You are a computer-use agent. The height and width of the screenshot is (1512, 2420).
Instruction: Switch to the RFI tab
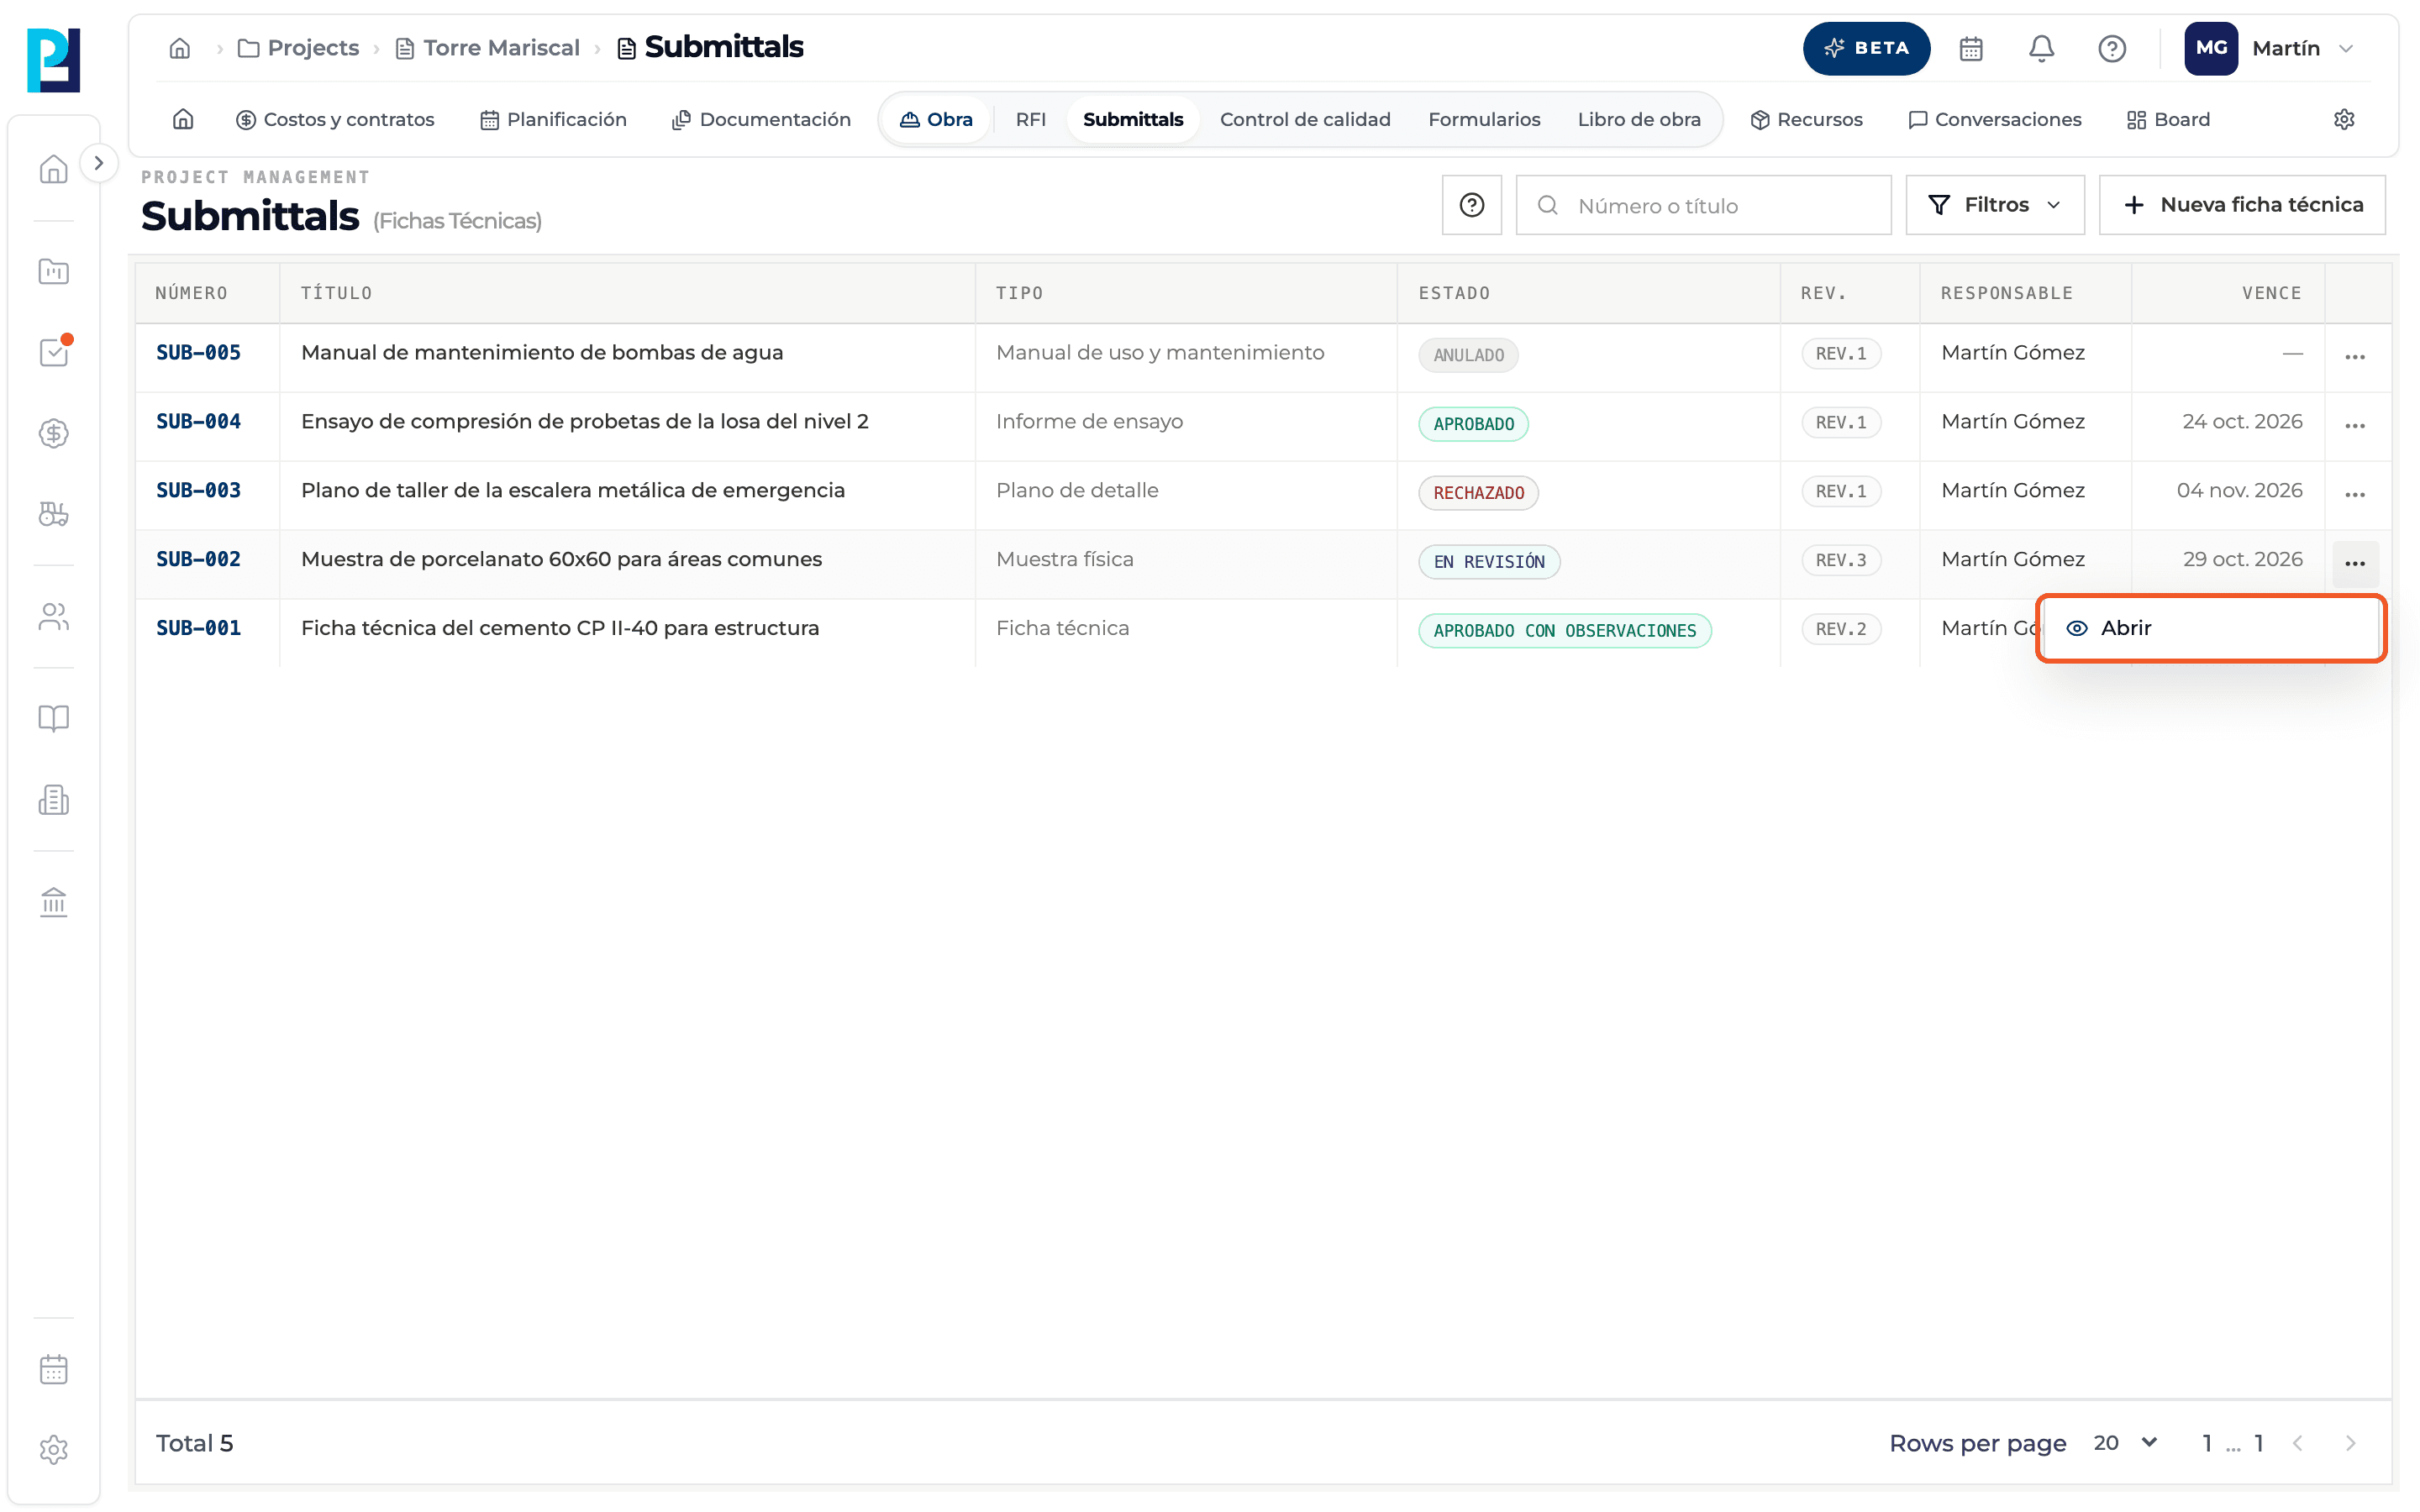[x=1030, y=119]
